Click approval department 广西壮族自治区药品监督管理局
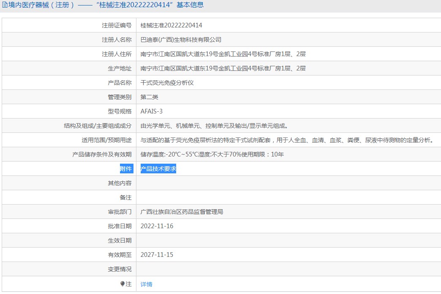The height and width of the screenshot is (294, 441). click(182, 212)
